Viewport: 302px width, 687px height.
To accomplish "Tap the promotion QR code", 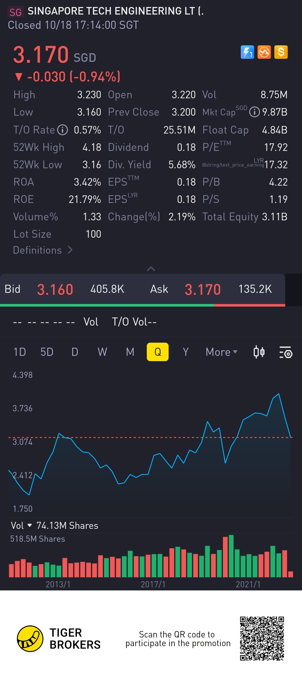I will point(262,638).
